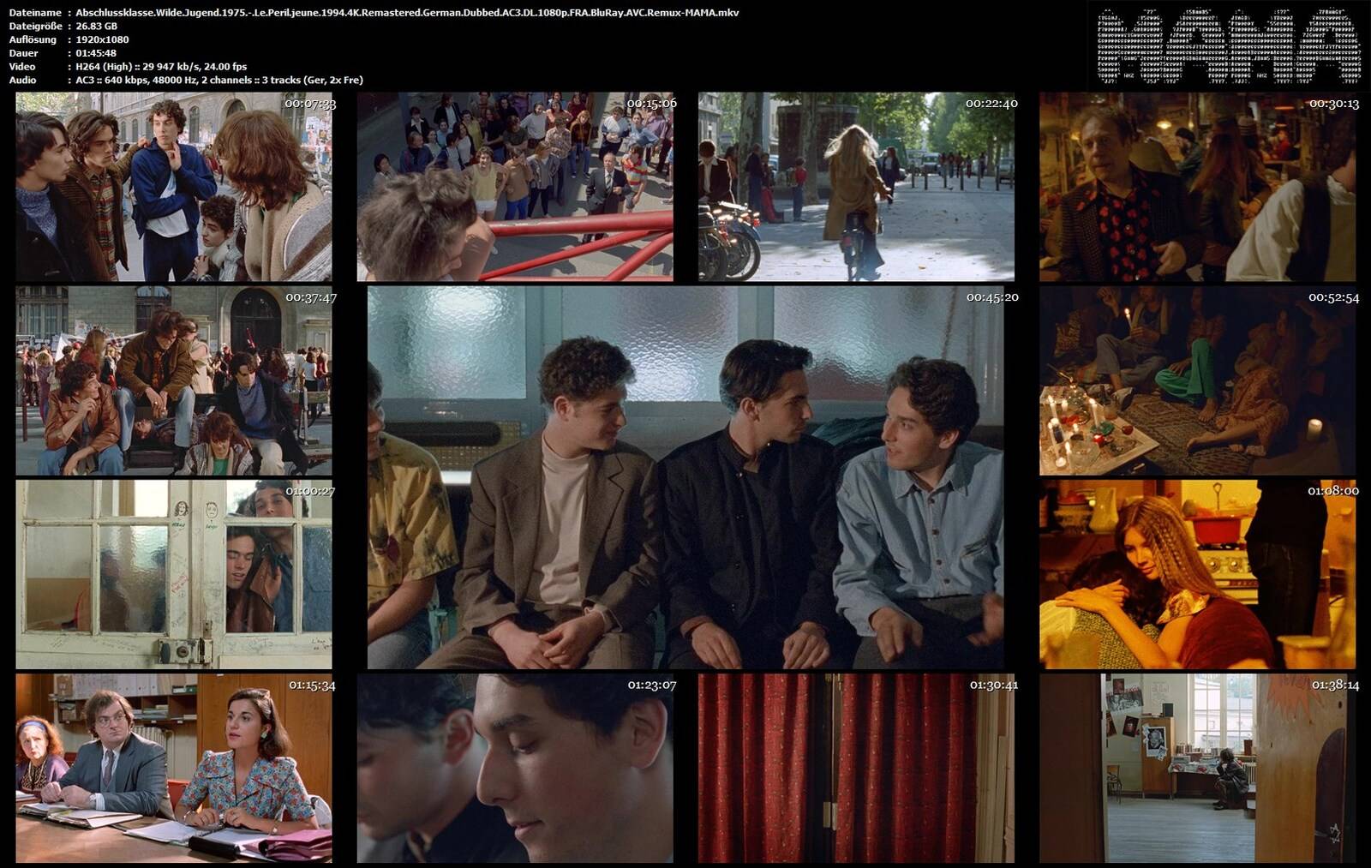Click the large center frame at 00:45:20

pos(685,477)
